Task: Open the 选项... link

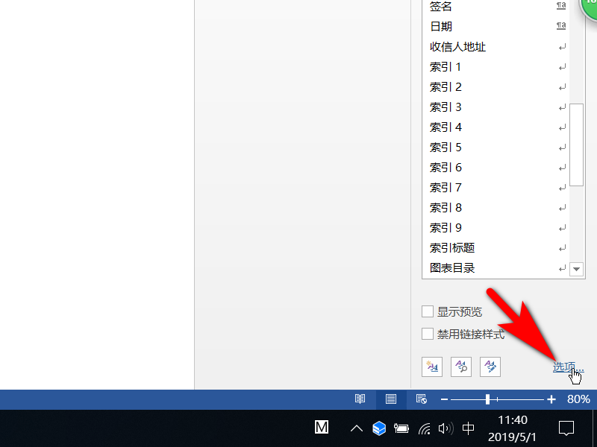Action: [x=568, y=367]
